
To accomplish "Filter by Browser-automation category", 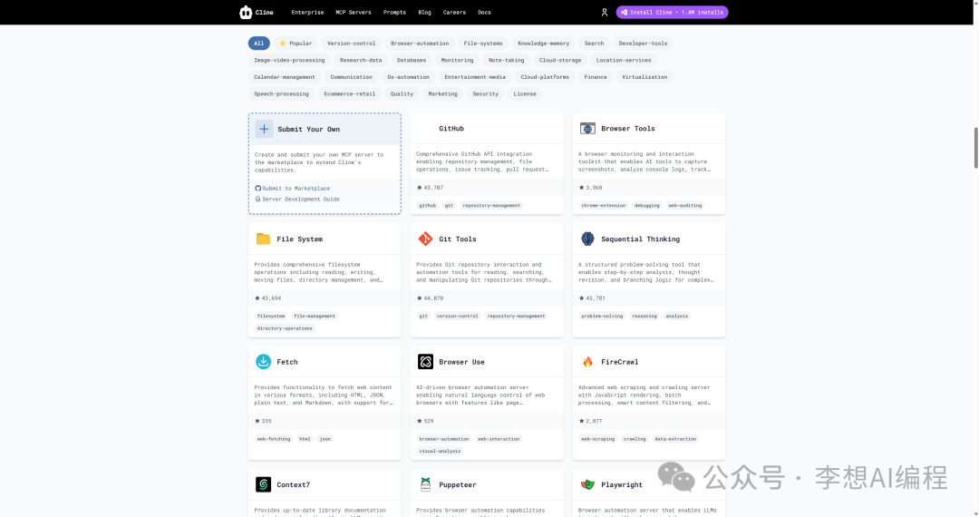I will [x=420, y=44].
